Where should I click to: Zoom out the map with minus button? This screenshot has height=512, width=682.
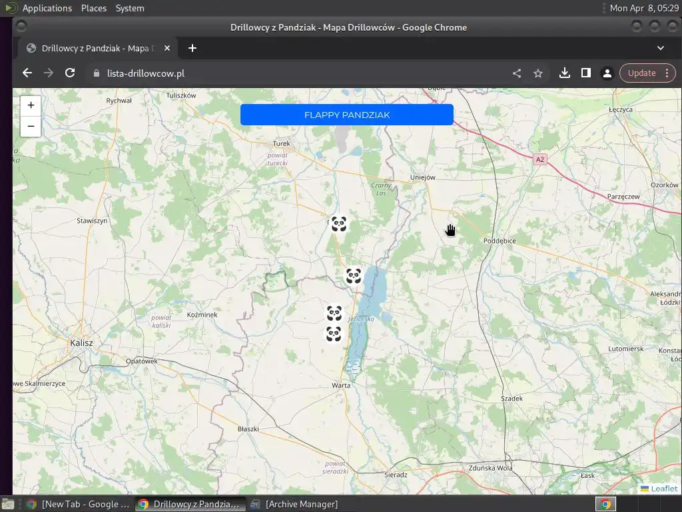pos(31,126)
